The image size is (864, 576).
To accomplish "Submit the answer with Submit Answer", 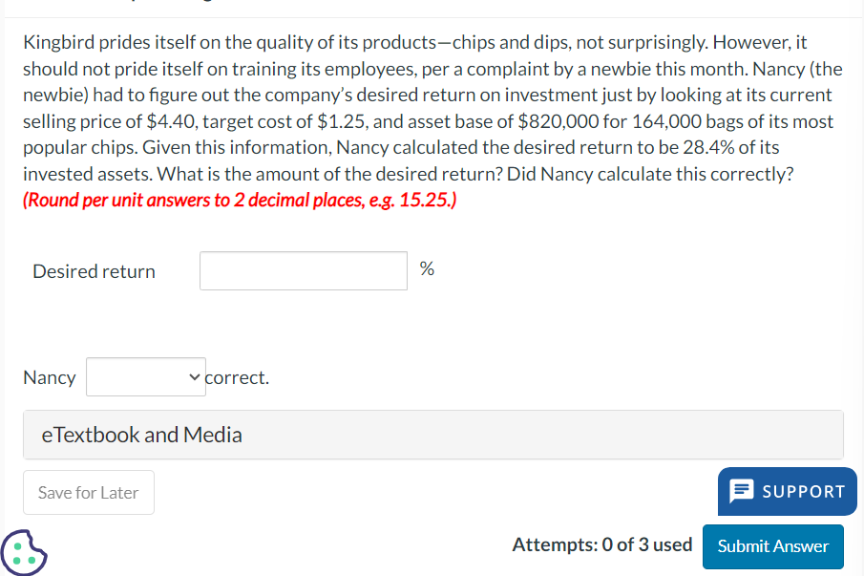I will click(772, 546).
